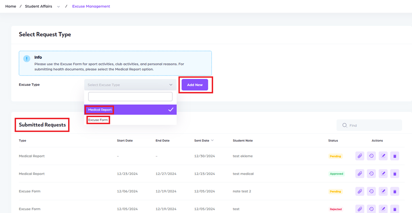
Task: Choose Excuse Form from dropdown list
Action: [98, 120]
